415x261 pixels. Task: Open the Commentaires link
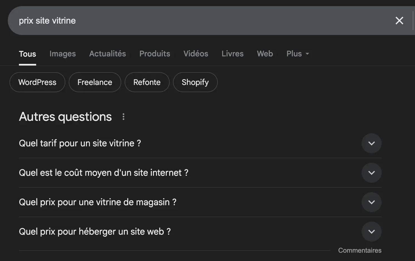(x=360, y=250)
